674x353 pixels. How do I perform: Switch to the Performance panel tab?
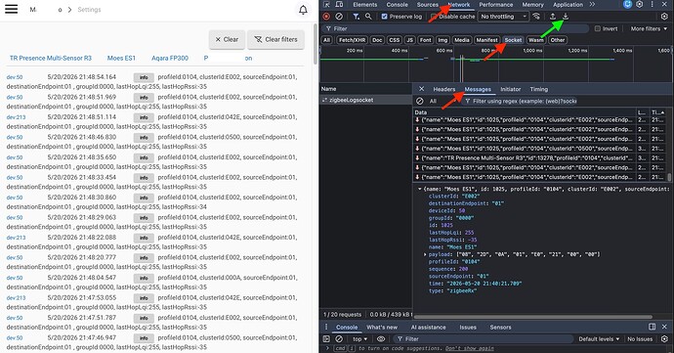pyautogui.click(x=496, y=4)
